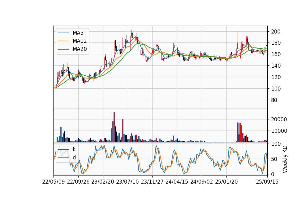
Task: Click the 23/07/10 date tick label
Action: (127, 182)
